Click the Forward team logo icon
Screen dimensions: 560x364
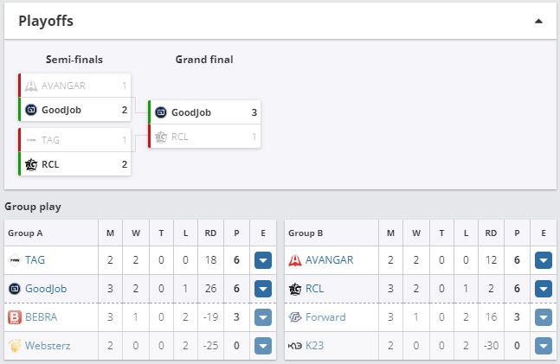pos(295,317)
